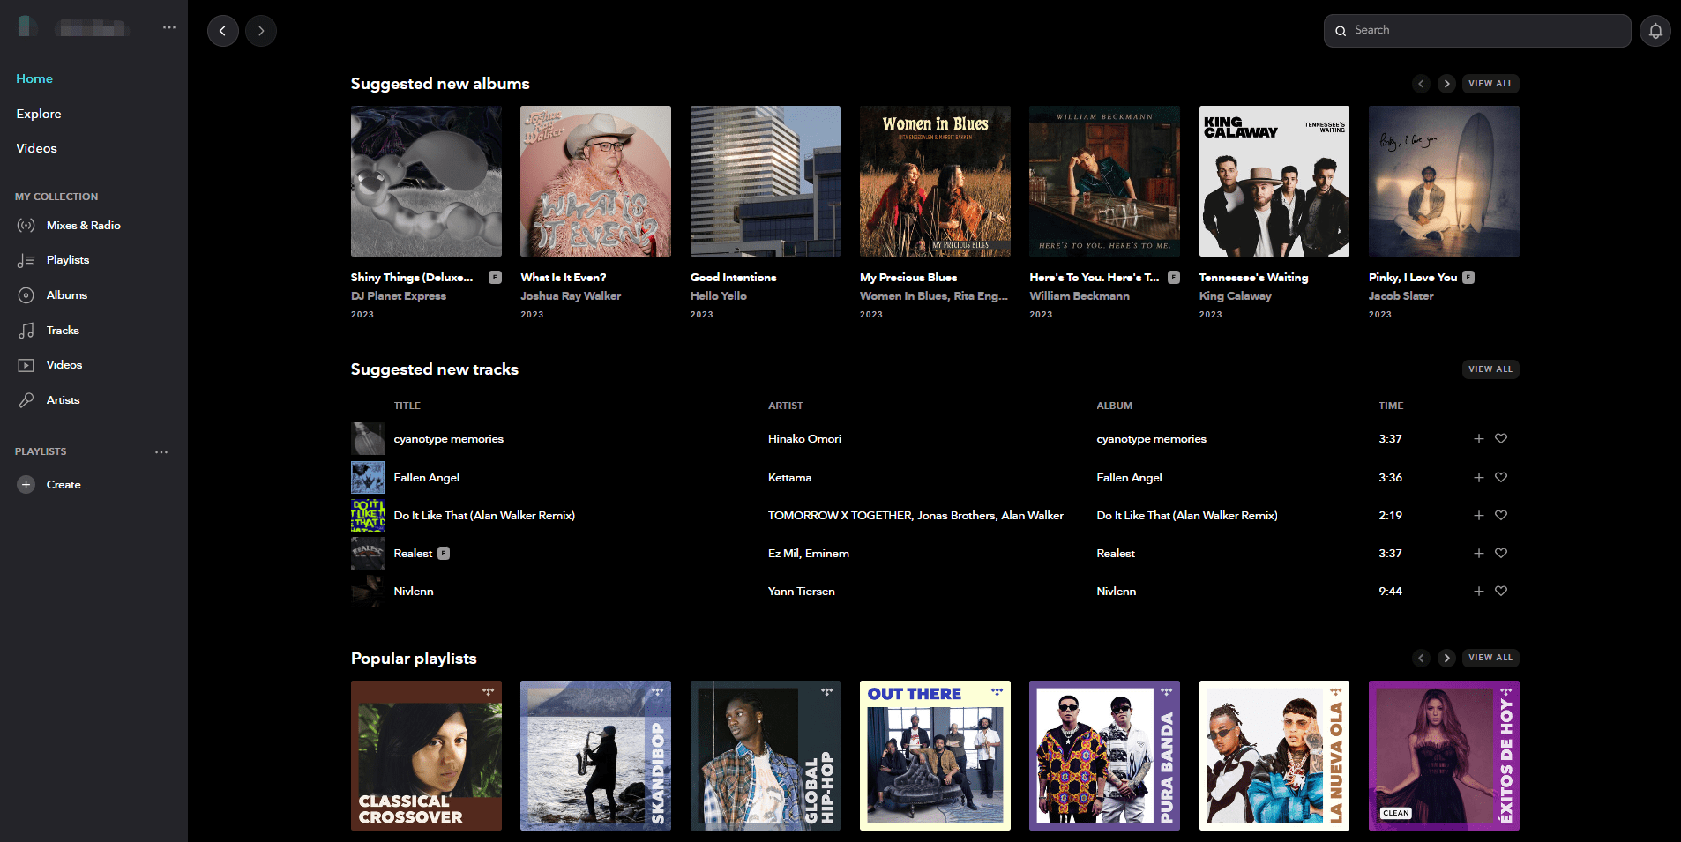Click the plus icon for Fallen Angel
Viewport: 1681px width, 842px height.
(x=1479, y=477)
